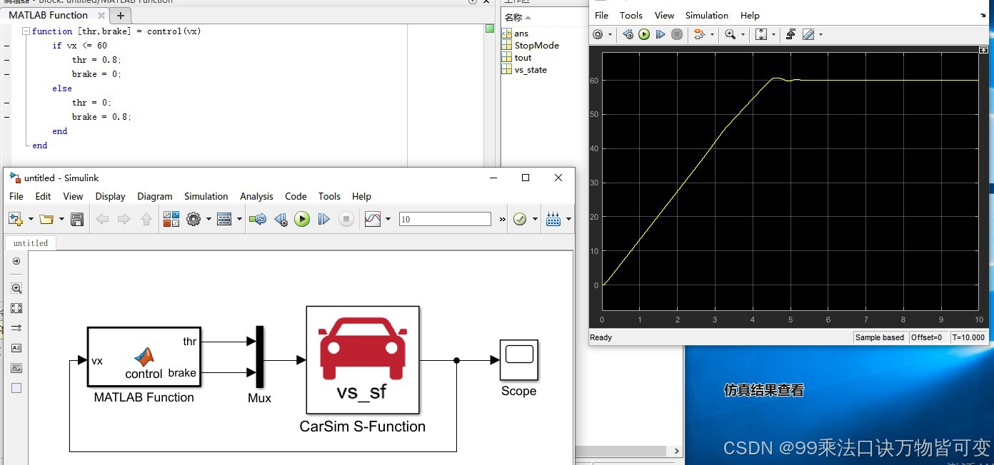Show more Simulink toolbar items chevron
994x465 pixels.
[502, 220]
